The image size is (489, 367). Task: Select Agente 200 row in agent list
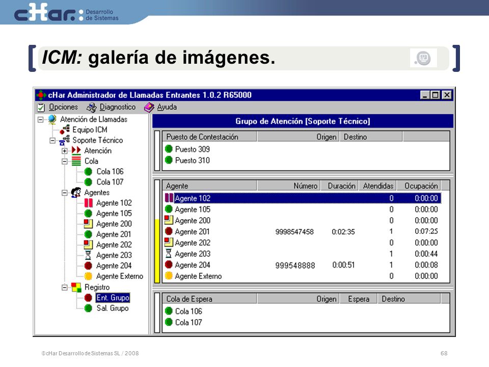point(303,221)
